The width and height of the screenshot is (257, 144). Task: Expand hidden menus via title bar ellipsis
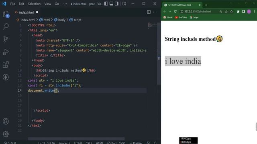[x=65, y=4]
